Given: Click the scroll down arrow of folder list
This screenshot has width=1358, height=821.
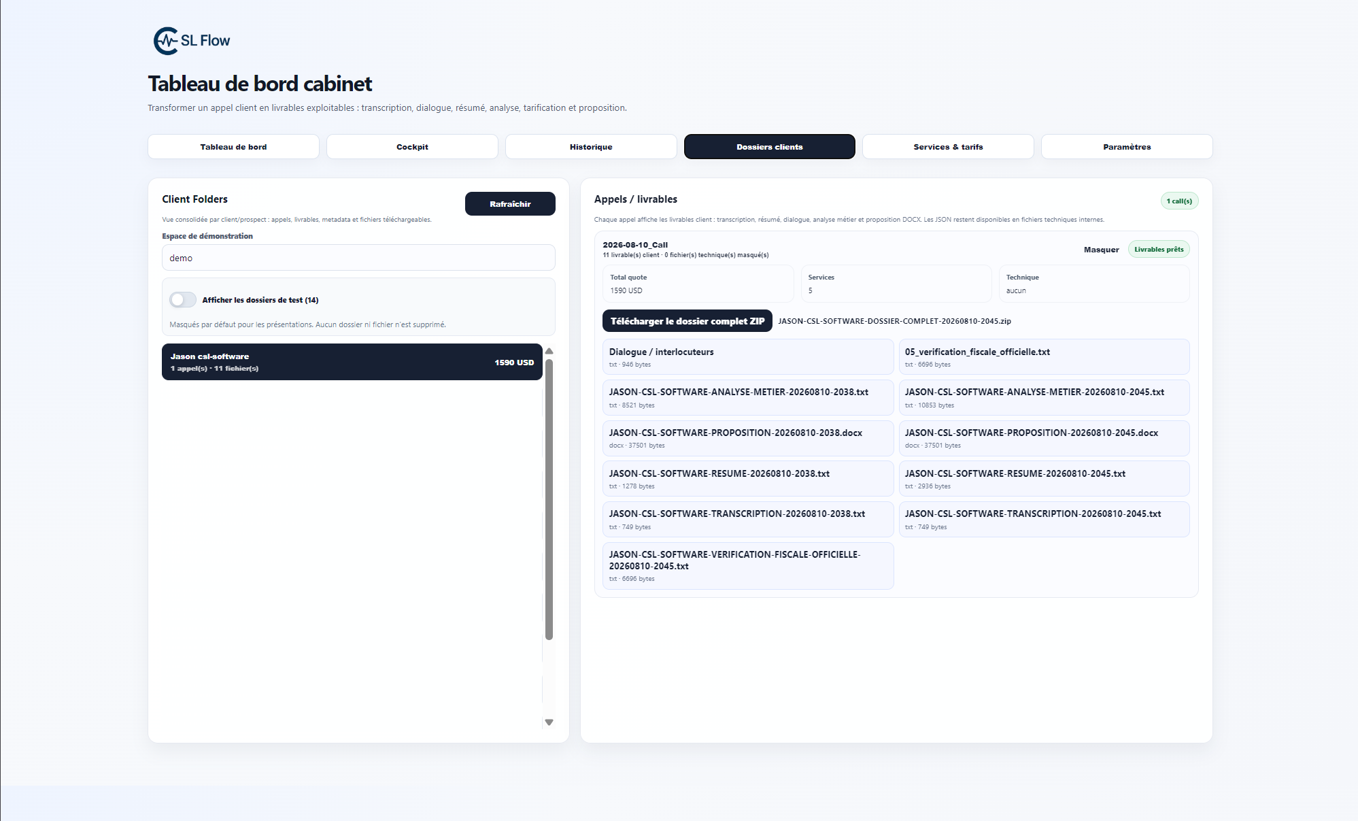Looking at the screenshot, I should [549, 722].
